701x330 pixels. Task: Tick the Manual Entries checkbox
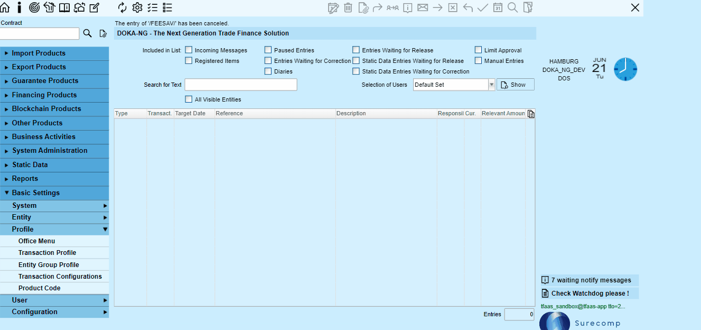pos(479,60)
